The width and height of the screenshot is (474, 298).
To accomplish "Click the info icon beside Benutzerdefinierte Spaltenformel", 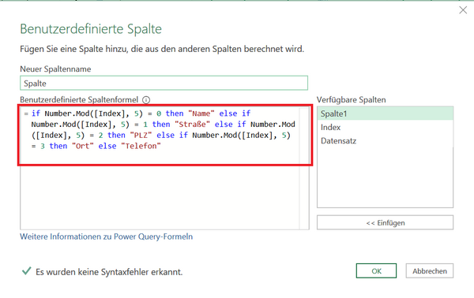I will [x=146, y=100].
